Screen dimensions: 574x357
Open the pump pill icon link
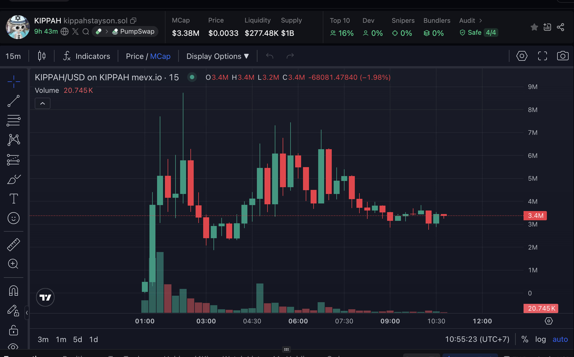(99, 31)
